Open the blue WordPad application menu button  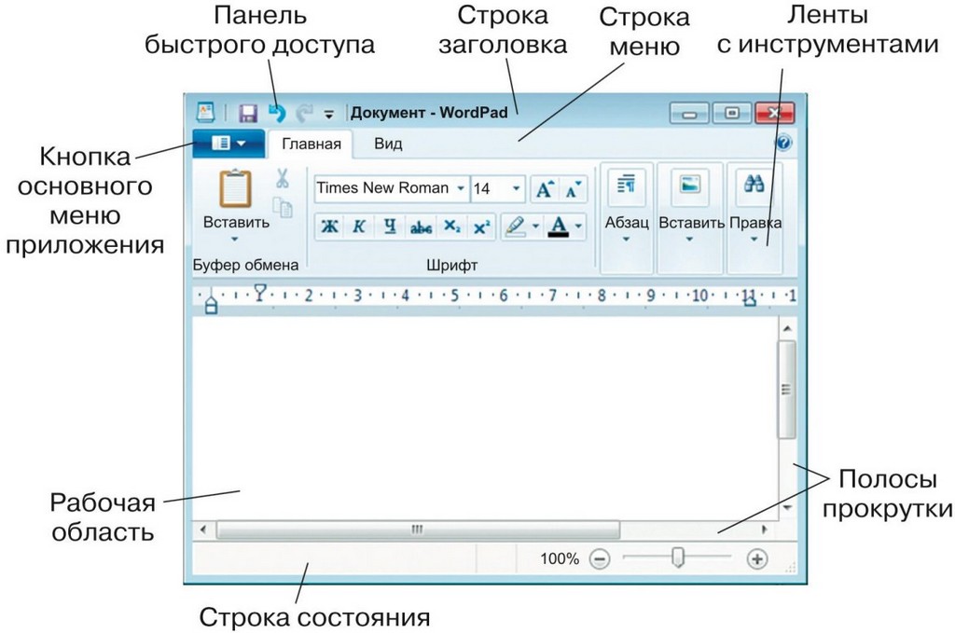click(x=228, y=144)
